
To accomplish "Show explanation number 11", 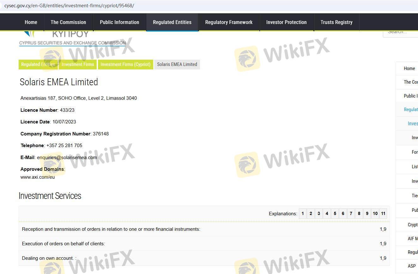I will (383, 214).
